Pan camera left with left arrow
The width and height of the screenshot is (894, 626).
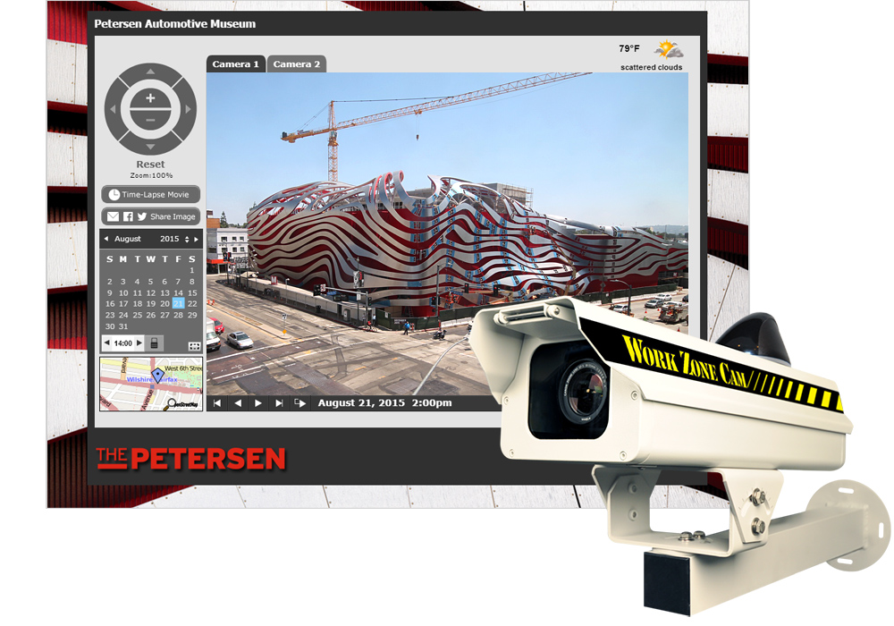[113, 109]
